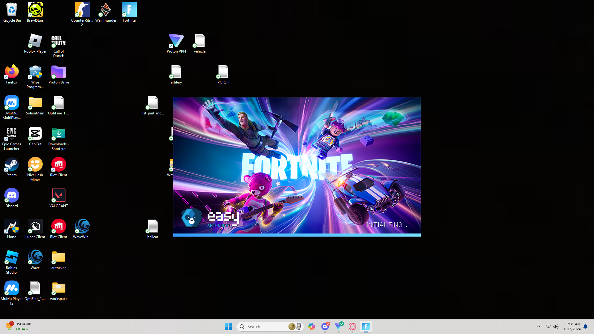Select the NiceHash Miner icon
This screenshot has height=334, width=594.
click(x=35, y=165)
